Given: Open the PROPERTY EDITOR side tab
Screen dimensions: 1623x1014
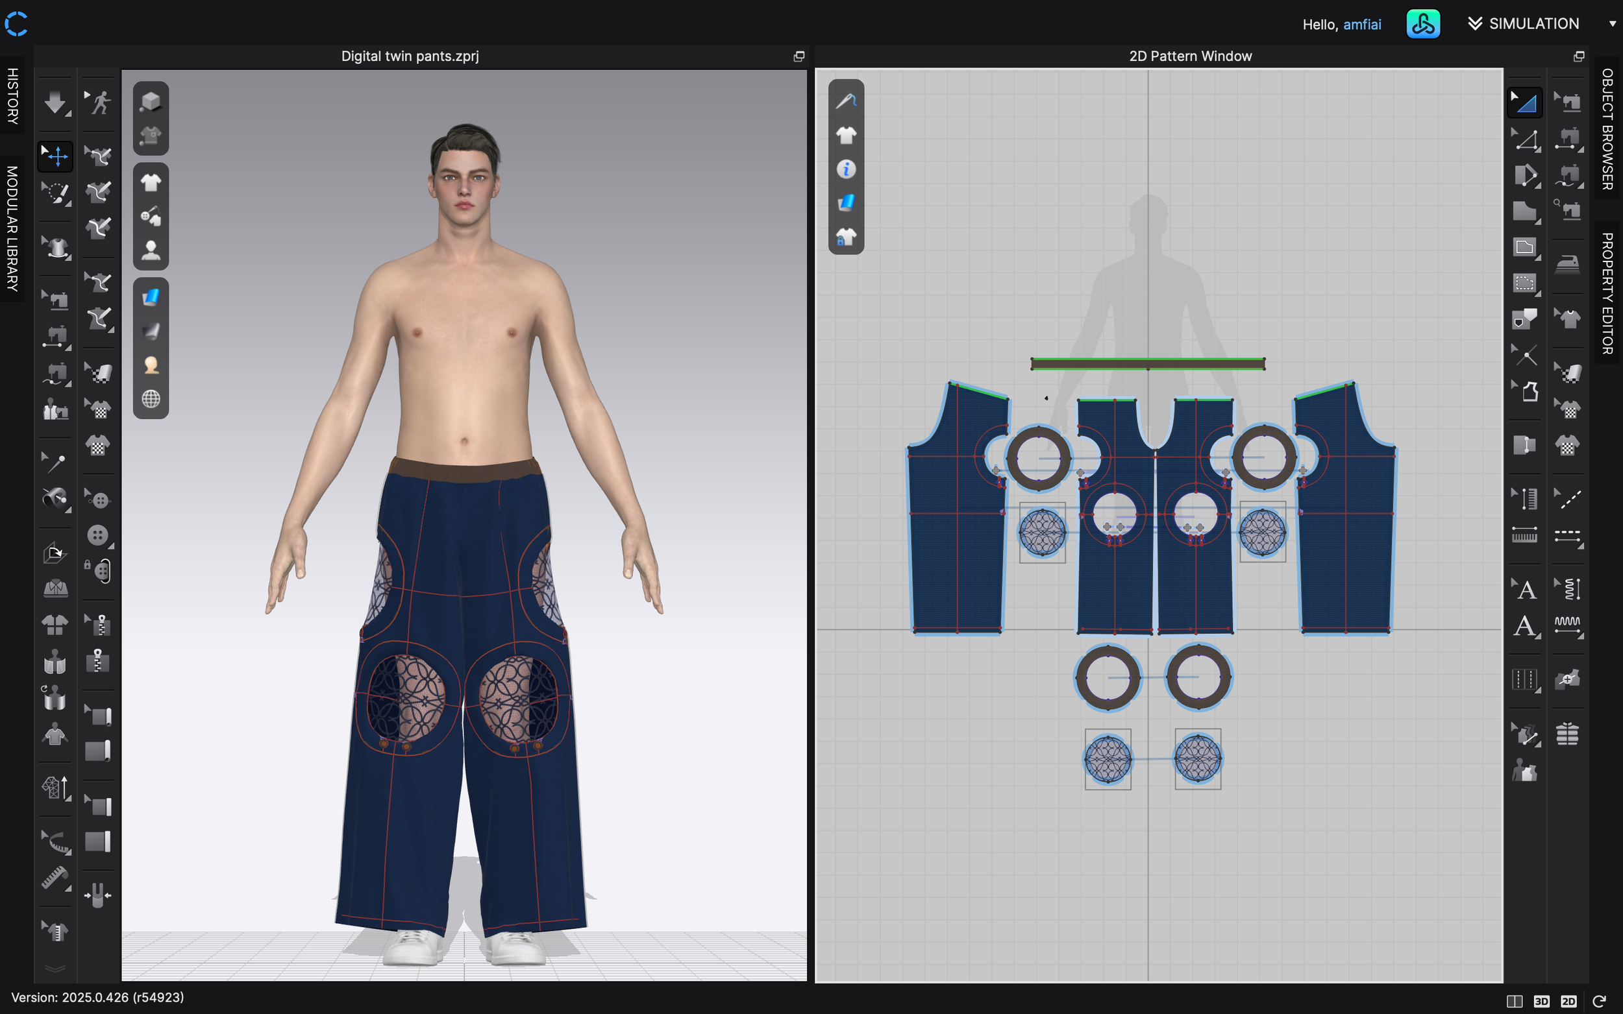Looking at the screenshot, I should coord(1607,293).
